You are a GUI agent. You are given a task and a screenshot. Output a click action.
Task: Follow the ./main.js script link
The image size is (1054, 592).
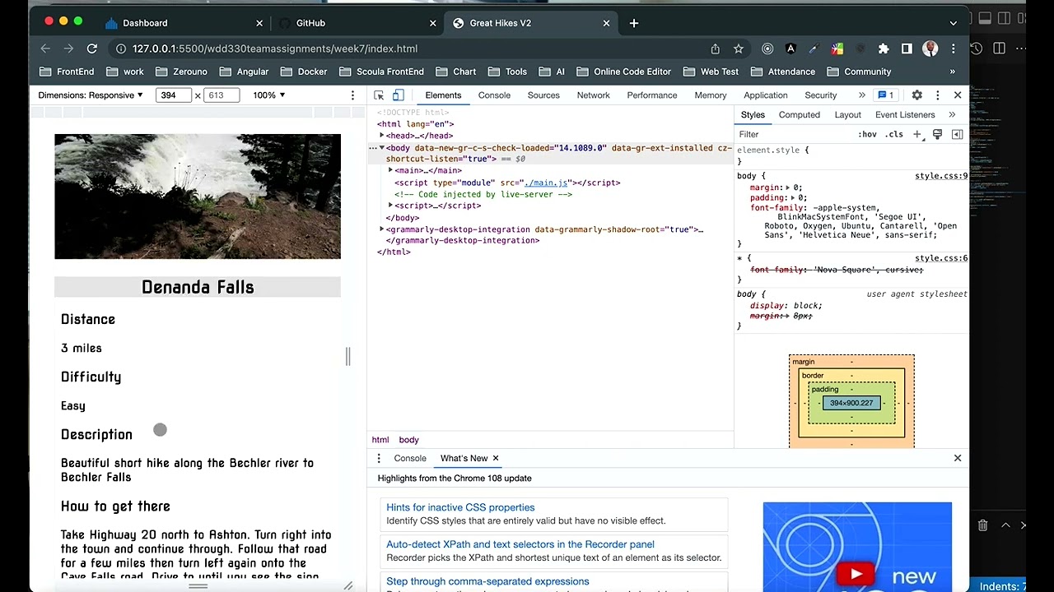click(546, 183)
